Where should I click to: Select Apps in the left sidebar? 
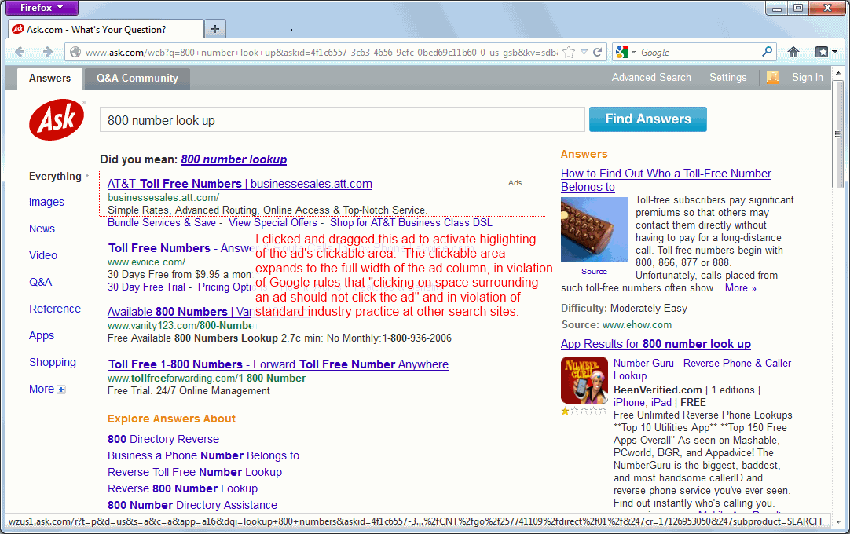point(41,335)
